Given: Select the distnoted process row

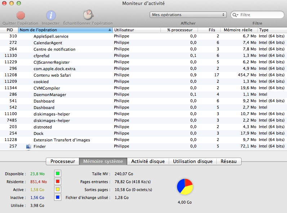Looking at the screenshot, I should click(x=143, y=127).
